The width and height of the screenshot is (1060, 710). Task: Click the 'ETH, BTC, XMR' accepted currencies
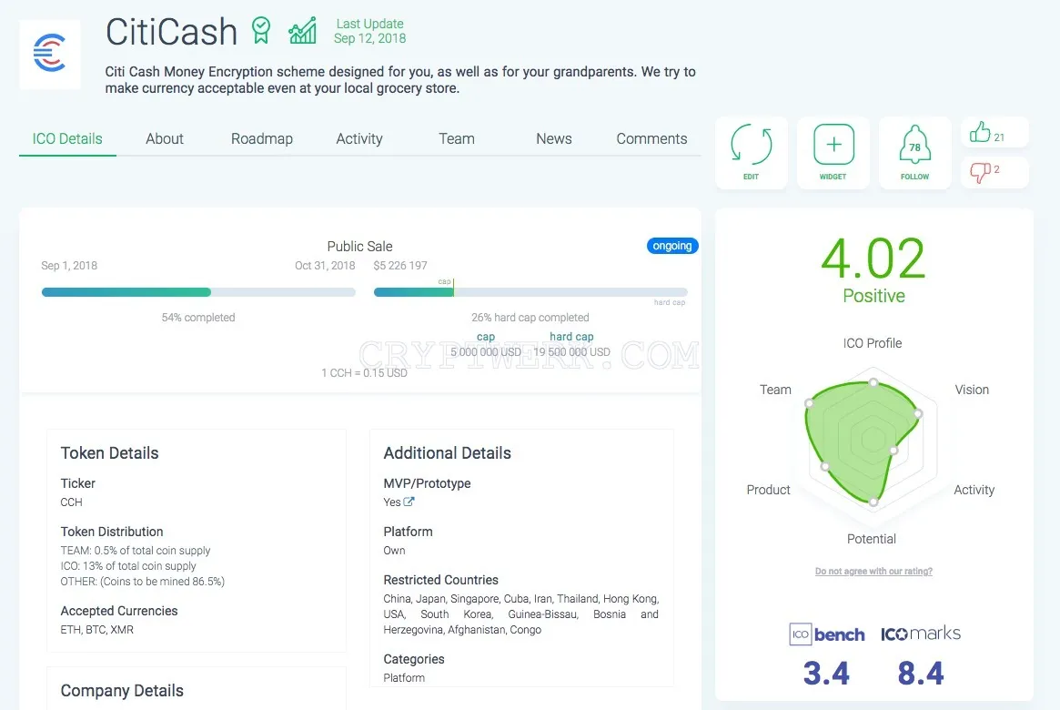point(96,630)
